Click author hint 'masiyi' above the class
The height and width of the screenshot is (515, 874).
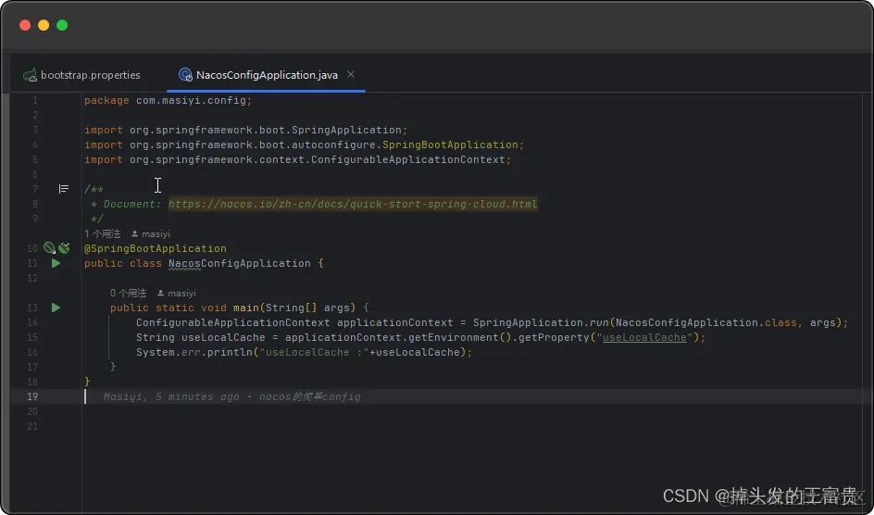click(x=151, y=234)
